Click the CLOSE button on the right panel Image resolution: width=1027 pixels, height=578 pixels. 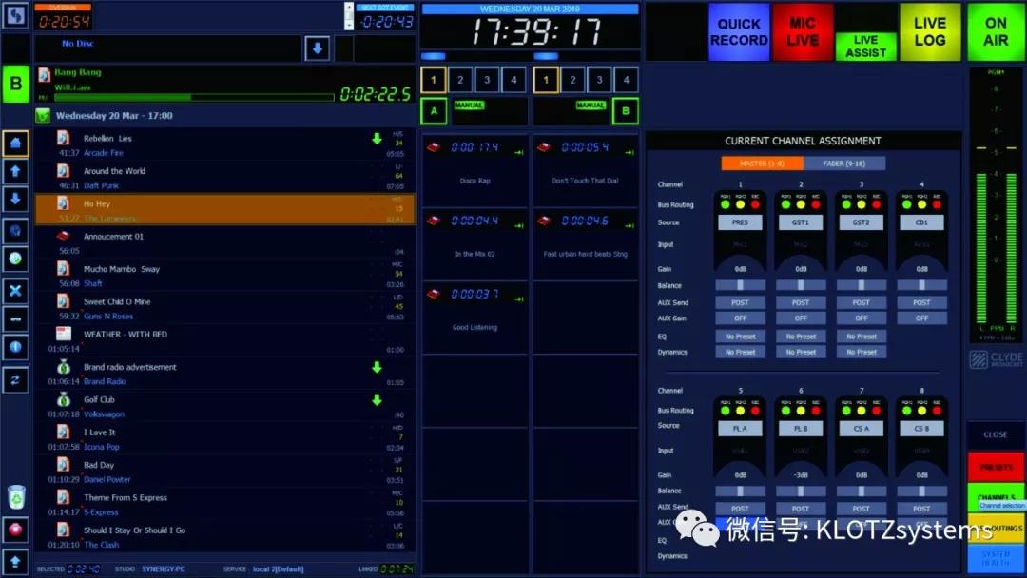pos(996,434)
